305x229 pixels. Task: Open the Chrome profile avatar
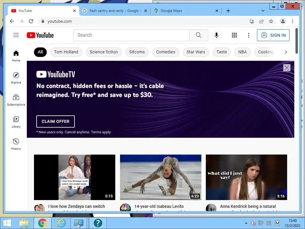point(283,21)
